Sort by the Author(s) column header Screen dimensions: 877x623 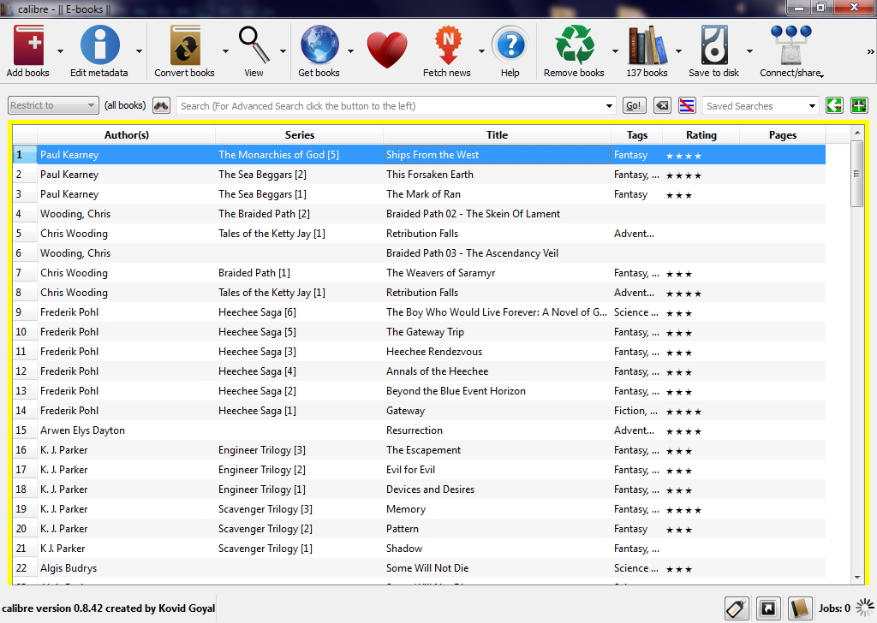pos(127,134)
